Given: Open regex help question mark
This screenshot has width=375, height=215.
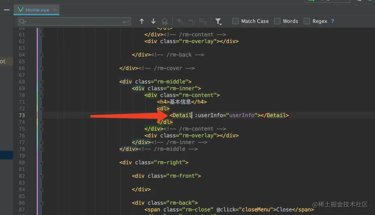Looking at the screenshot, I should [x=332, y=21].
